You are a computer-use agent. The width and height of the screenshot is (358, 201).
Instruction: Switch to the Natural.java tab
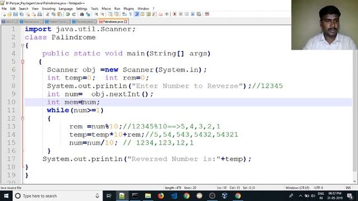point(31,22)
